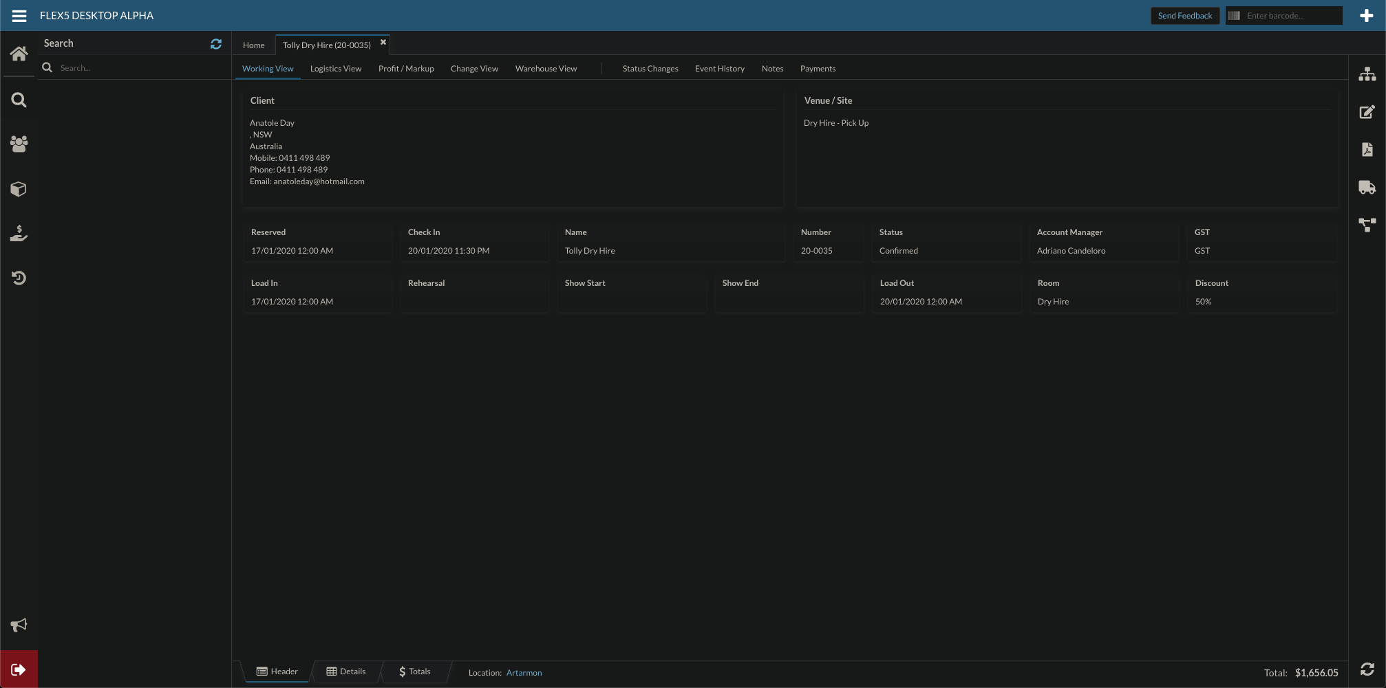Open the contacts people icon
The image size is (1386, 688).
click(x=19, y=144)
